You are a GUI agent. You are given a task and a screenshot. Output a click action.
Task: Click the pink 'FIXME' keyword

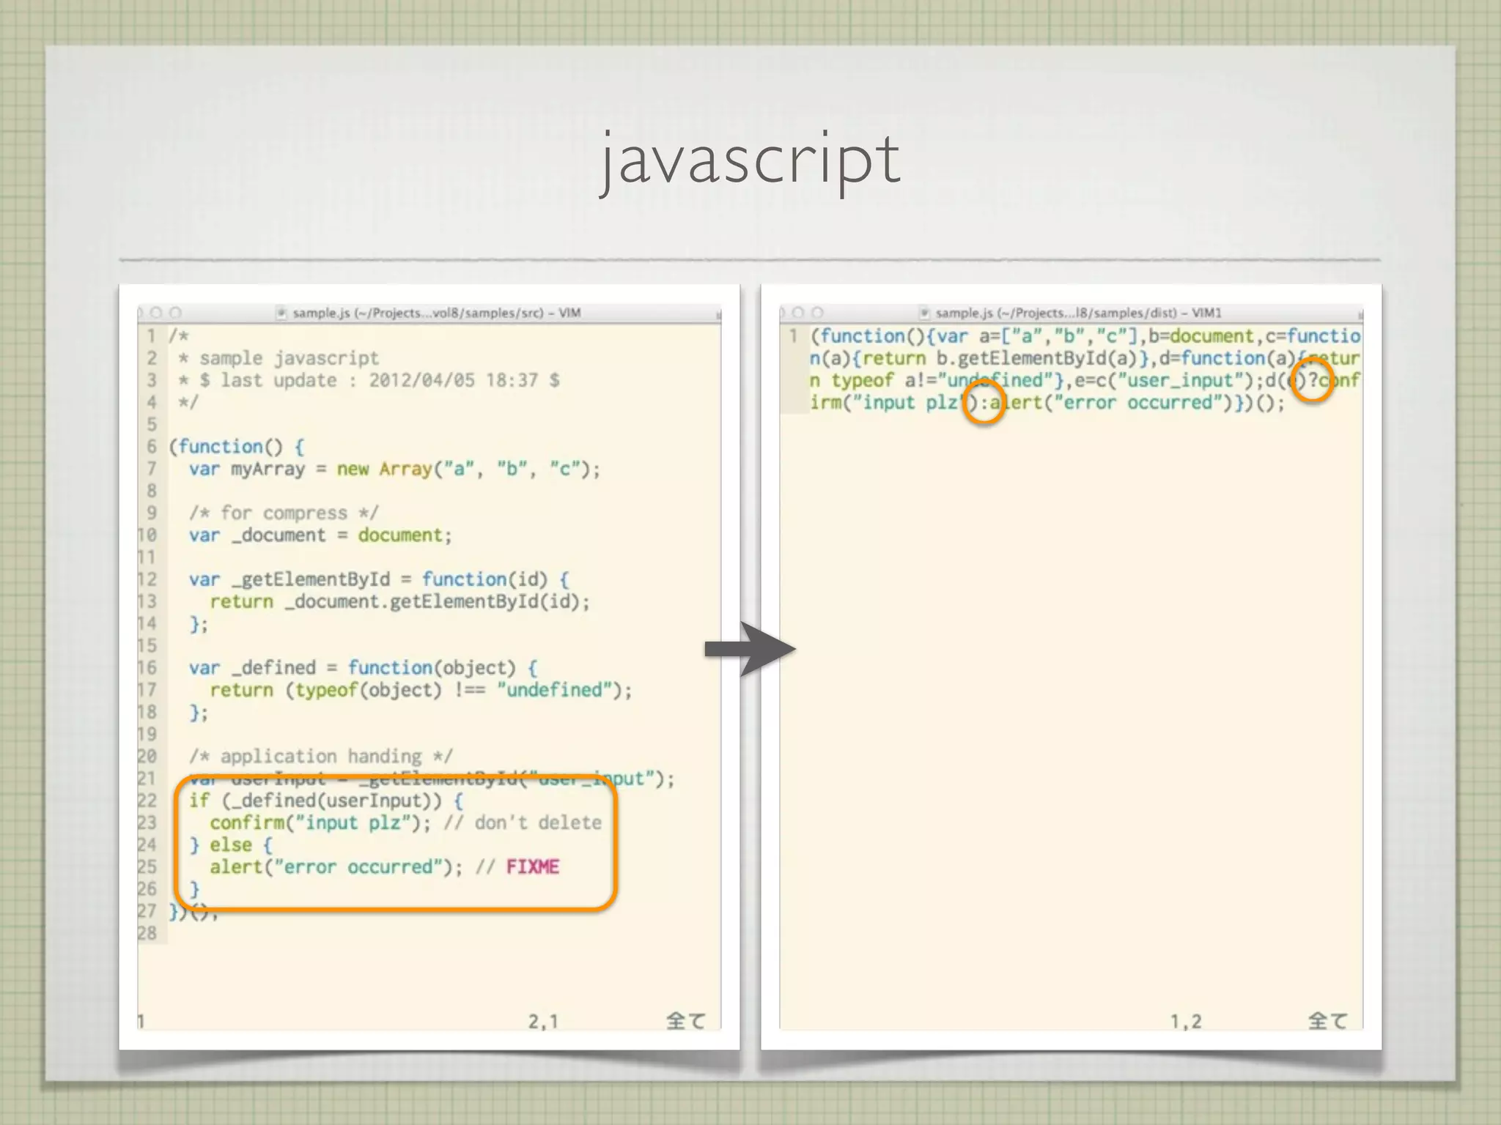click(533, 867)
